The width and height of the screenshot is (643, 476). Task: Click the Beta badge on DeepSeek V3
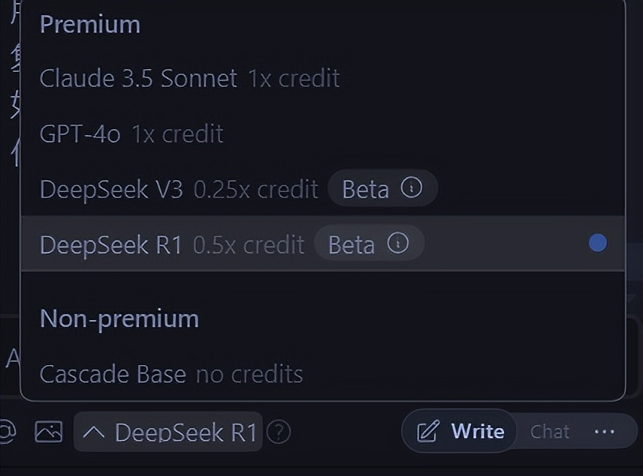(x=365, y=189)
